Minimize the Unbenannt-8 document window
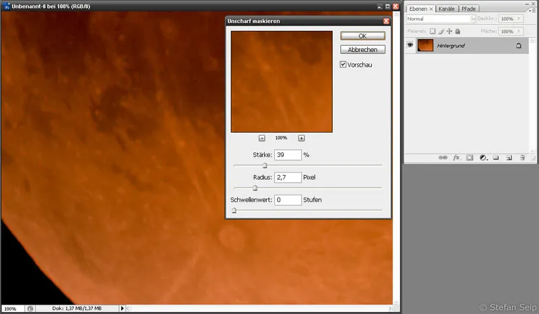539x314 pixels. (x=379, y=6)
